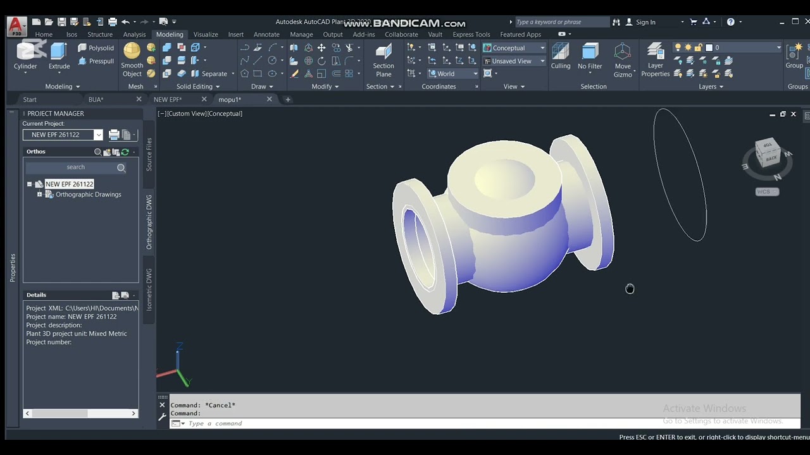Select the Line draw tool
The width and height of the screenshot is (810, 455).
[x=258, y=61]
